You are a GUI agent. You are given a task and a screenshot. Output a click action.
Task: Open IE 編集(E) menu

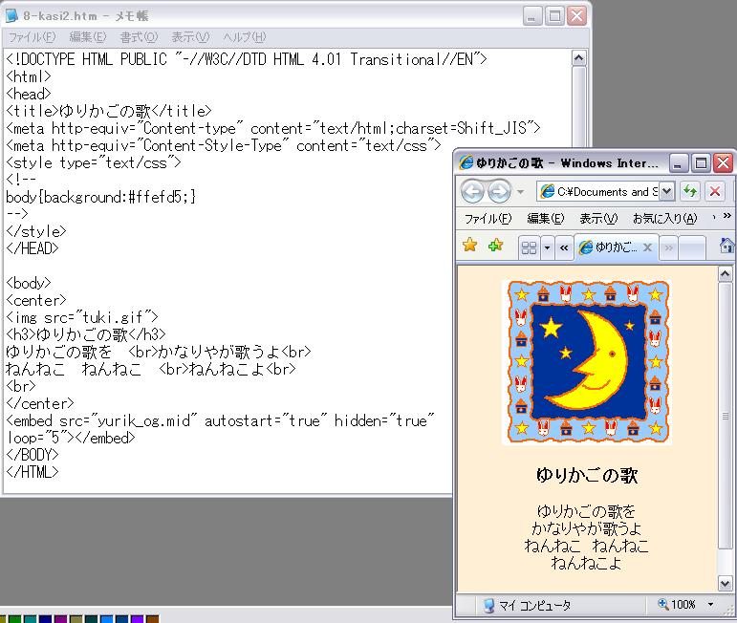point(545,219)
